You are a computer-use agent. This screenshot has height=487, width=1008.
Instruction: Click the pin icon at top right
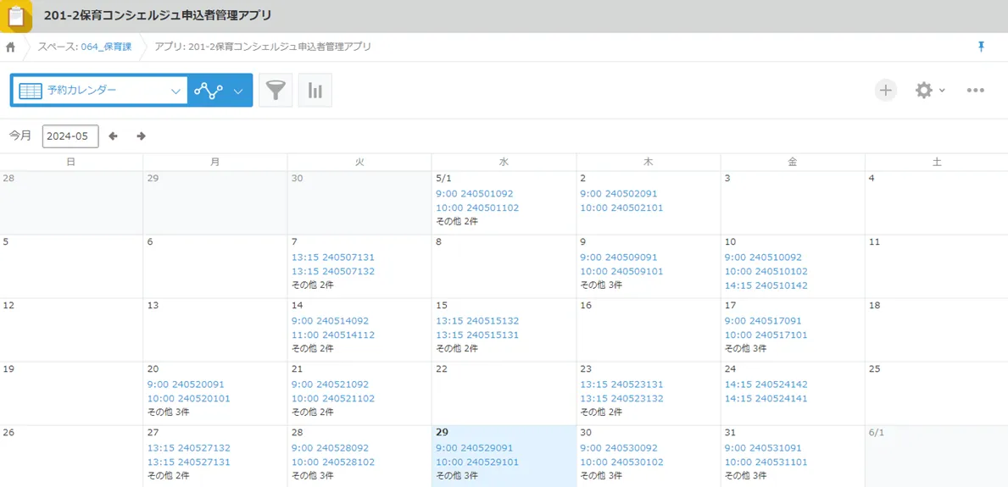(x=981, y=47)
